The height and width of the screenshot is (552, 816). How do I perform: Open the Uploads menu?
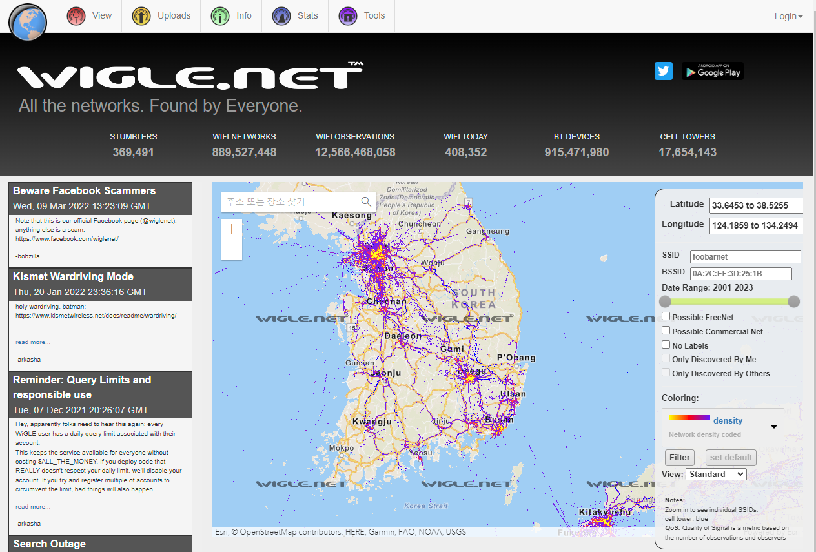click(161, 16)
